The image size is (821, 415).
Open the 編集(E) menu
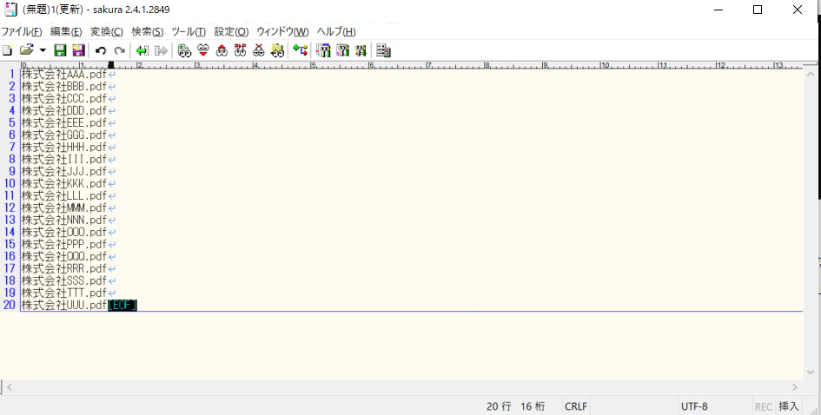click(66, 32)
